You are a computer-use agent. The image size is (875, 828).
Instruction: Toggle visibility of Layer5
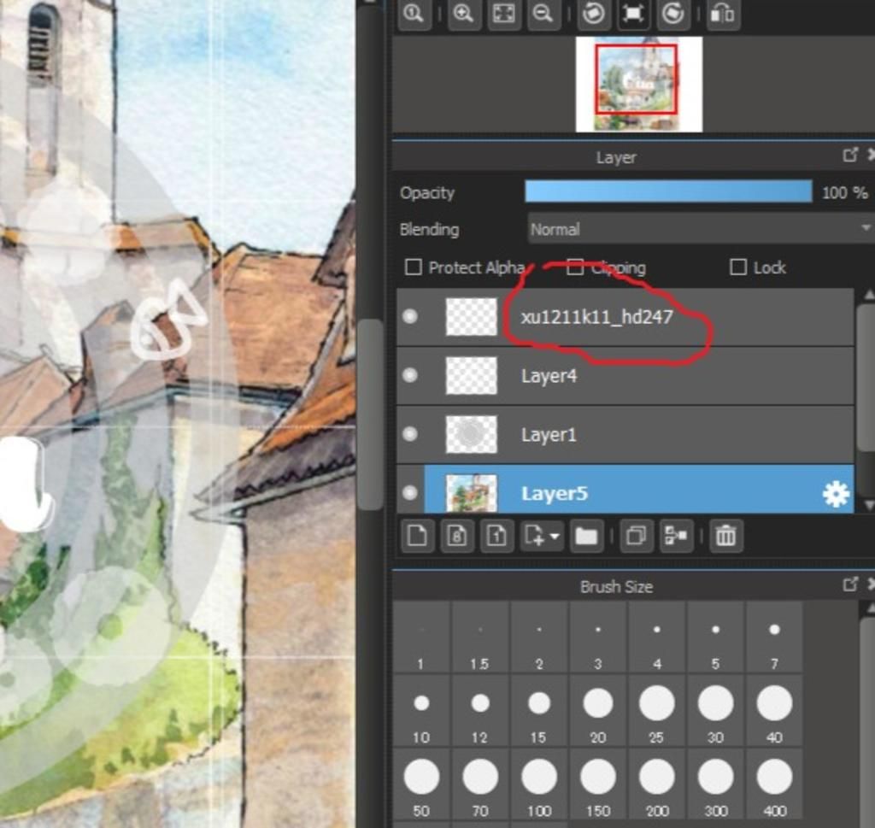410,493
